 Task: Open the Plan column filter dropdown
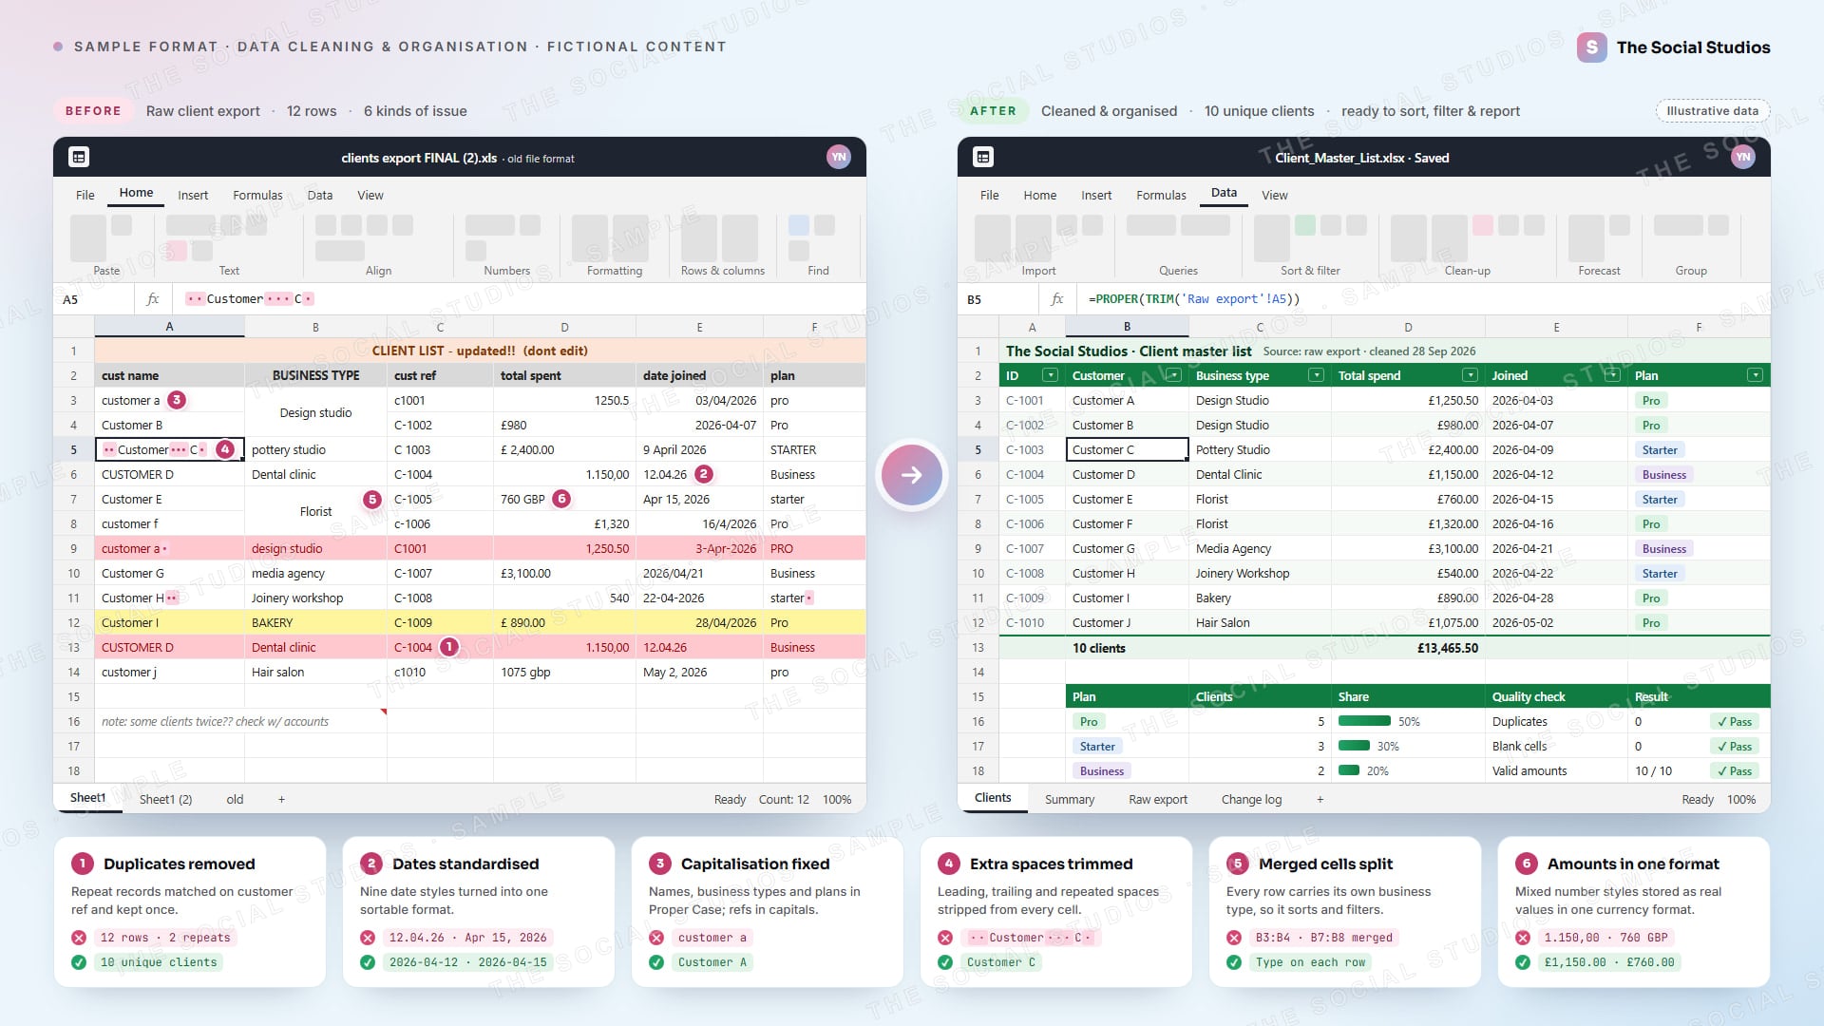pos(1755,376)
